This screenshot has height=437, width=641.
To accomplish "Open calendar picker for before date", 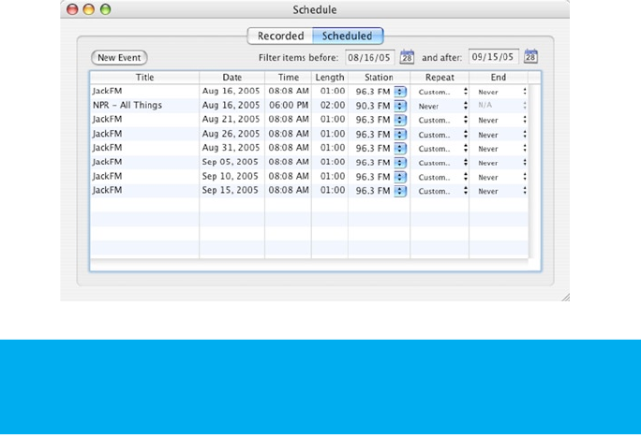I will [x=407, y=57].
